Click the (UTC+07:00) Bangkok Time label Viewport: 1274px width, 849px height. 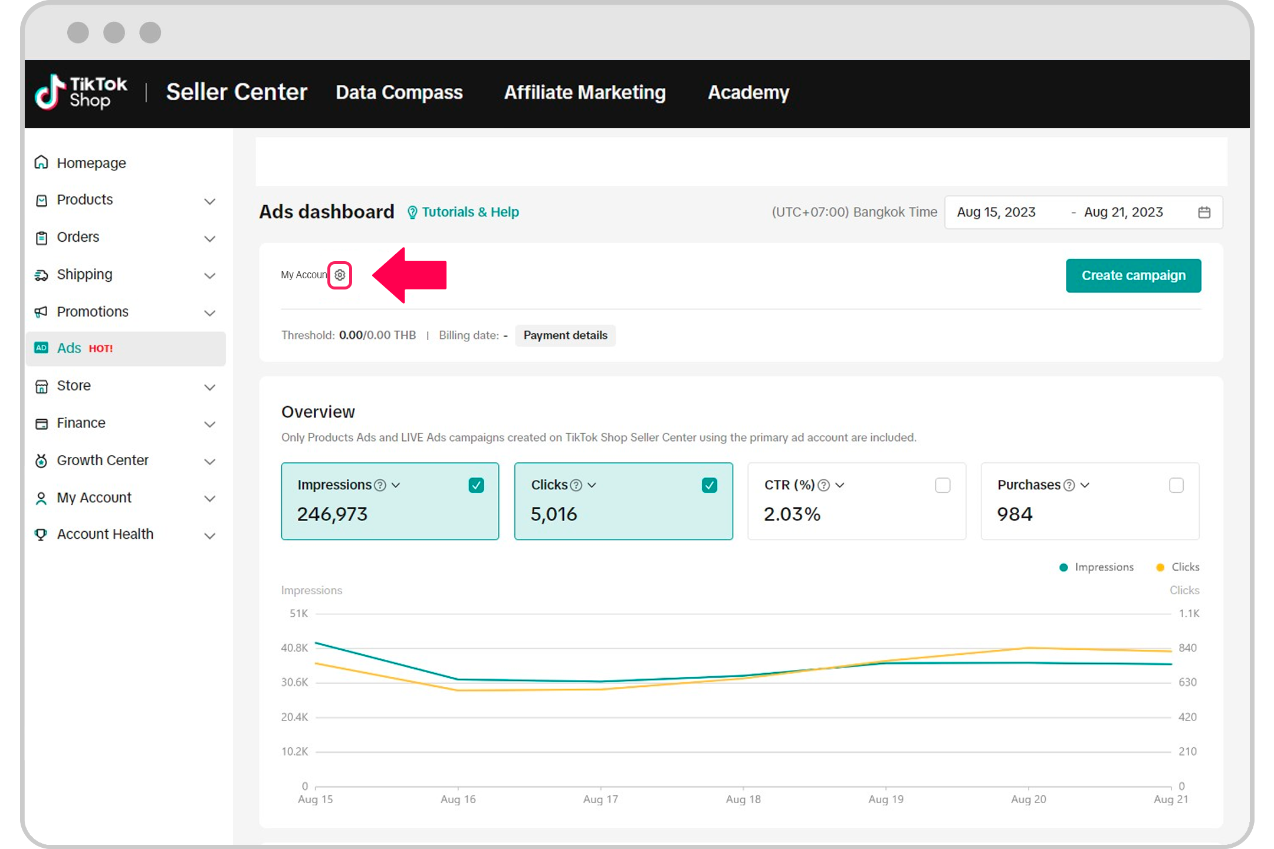pyautogui.click(x=854, y=212)
